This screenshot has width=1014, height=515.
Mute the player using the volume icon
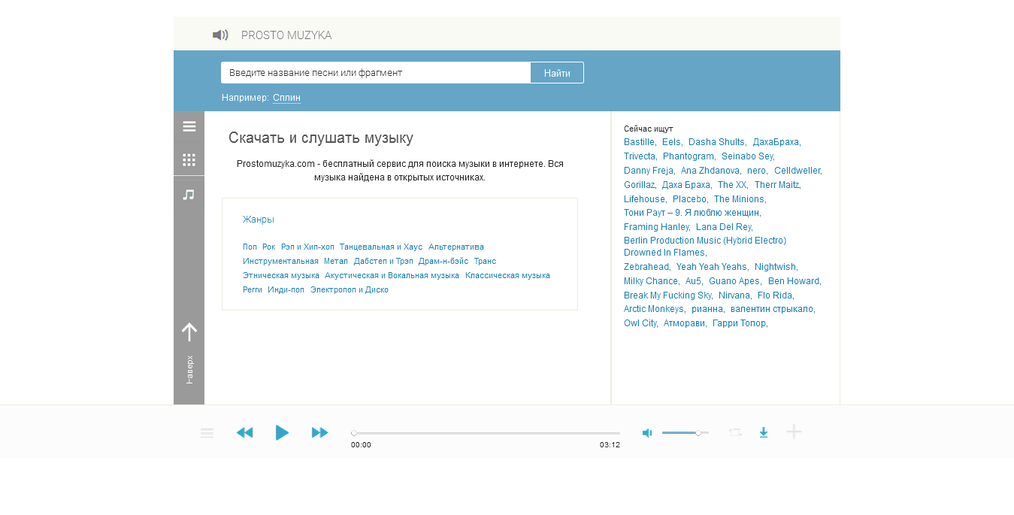[x=647, y=433]
